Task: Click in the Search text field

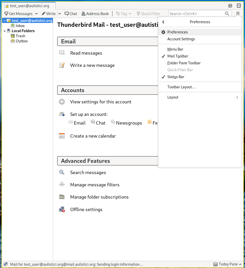Action: coord(196,14)
